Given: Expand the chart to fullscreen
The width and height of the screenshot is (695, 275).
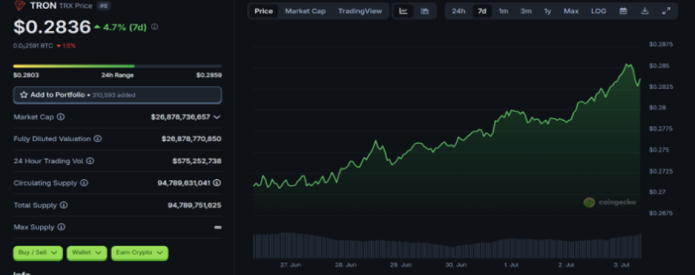Looking at the screenshot, I should pyautogui.click(x=666, y=11).
